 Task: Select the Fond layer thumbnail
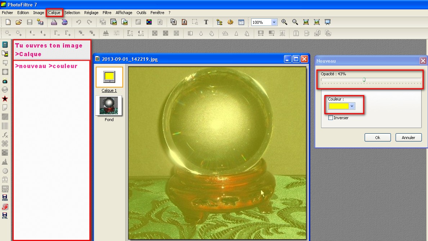click(109, 106)
